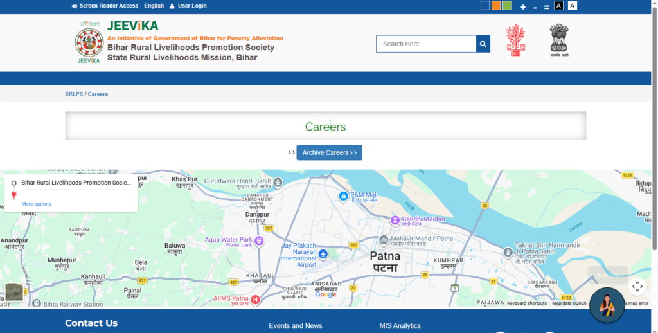Open Events and News footer link

point(296,325)
